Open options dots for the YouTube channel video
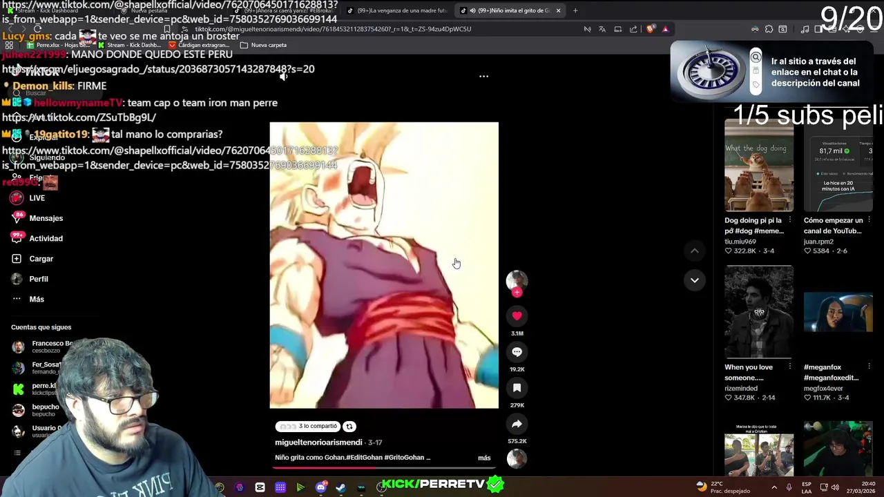The image size is (884, 497). click(869, 220)
